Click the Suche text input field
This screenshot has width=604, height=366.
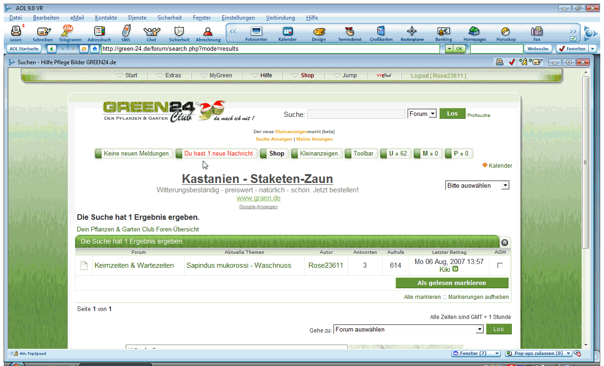(356, 114)
